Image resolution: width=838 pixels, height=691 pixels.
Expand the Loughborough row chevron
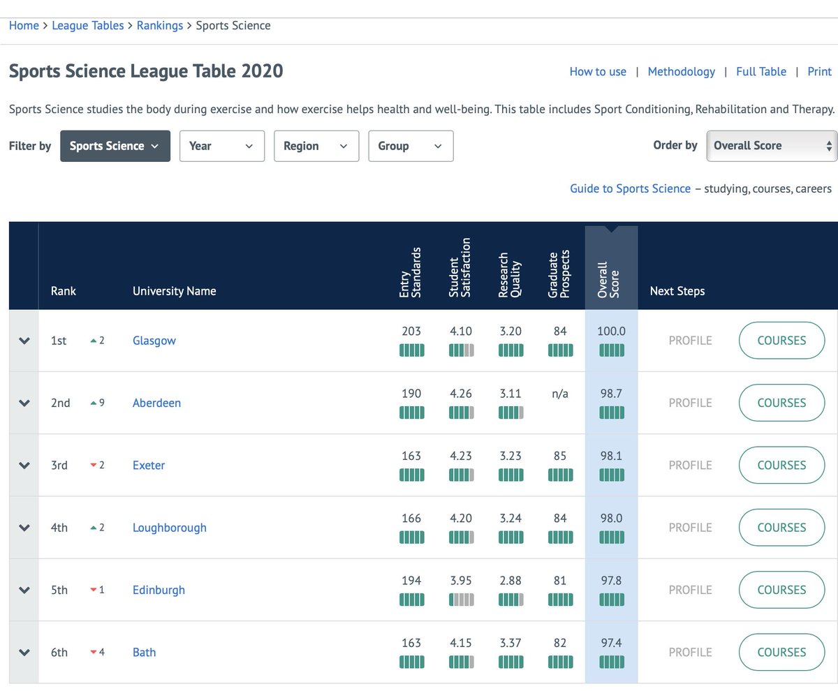pyautogui.click(x=24, y=528)
